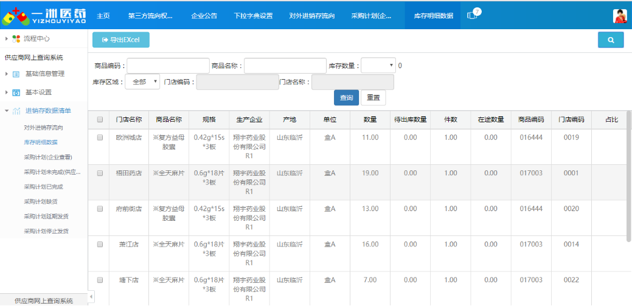Select the checkbox for 府前街店 row
Screen dimensions: 632x306
click(x=100, y=209)
